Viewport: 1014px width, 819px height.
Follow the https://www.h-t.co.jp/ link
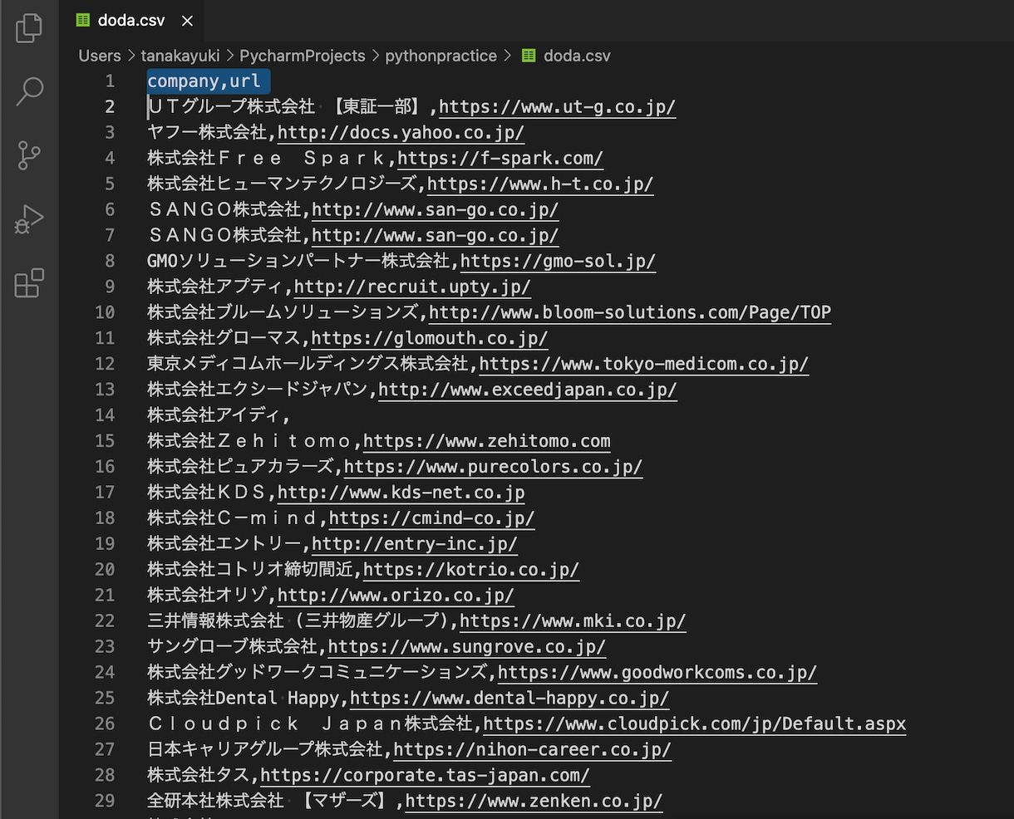click(540, 184)
